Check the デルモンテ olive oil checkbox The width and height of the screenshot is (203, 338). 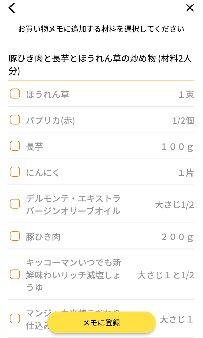point(15,204)
